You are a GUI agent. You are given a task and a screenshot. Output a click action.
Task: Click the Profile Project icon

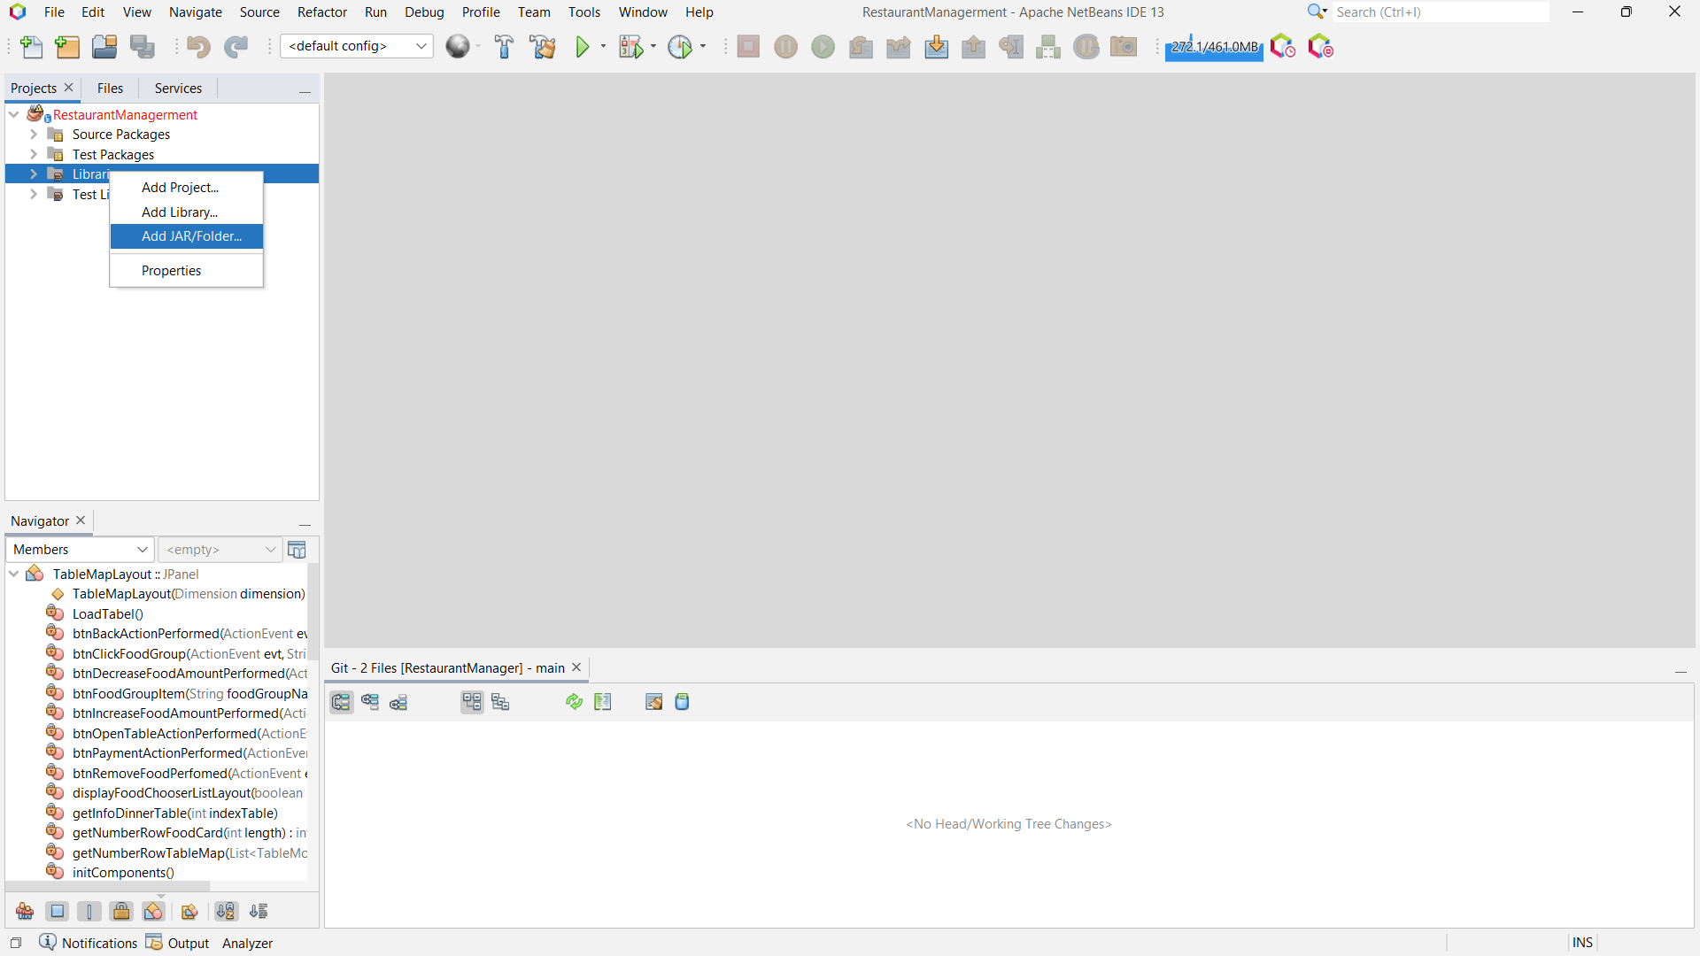coord(680,47)
